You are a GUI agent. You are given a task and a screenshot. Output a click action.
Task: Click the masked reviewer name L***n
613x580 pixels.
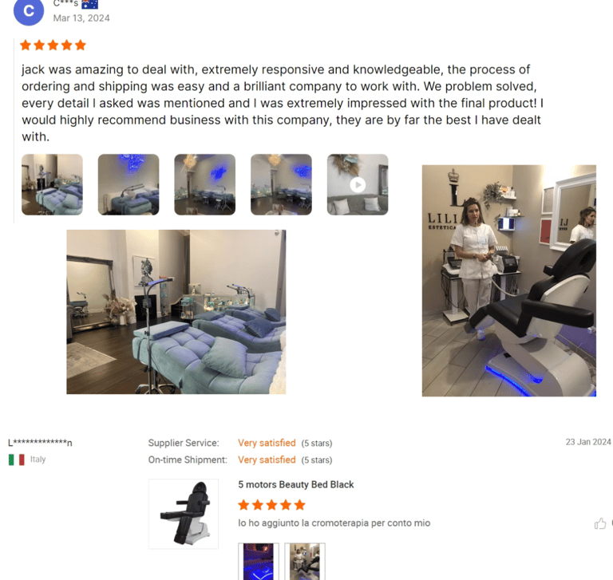pos(40,443)
